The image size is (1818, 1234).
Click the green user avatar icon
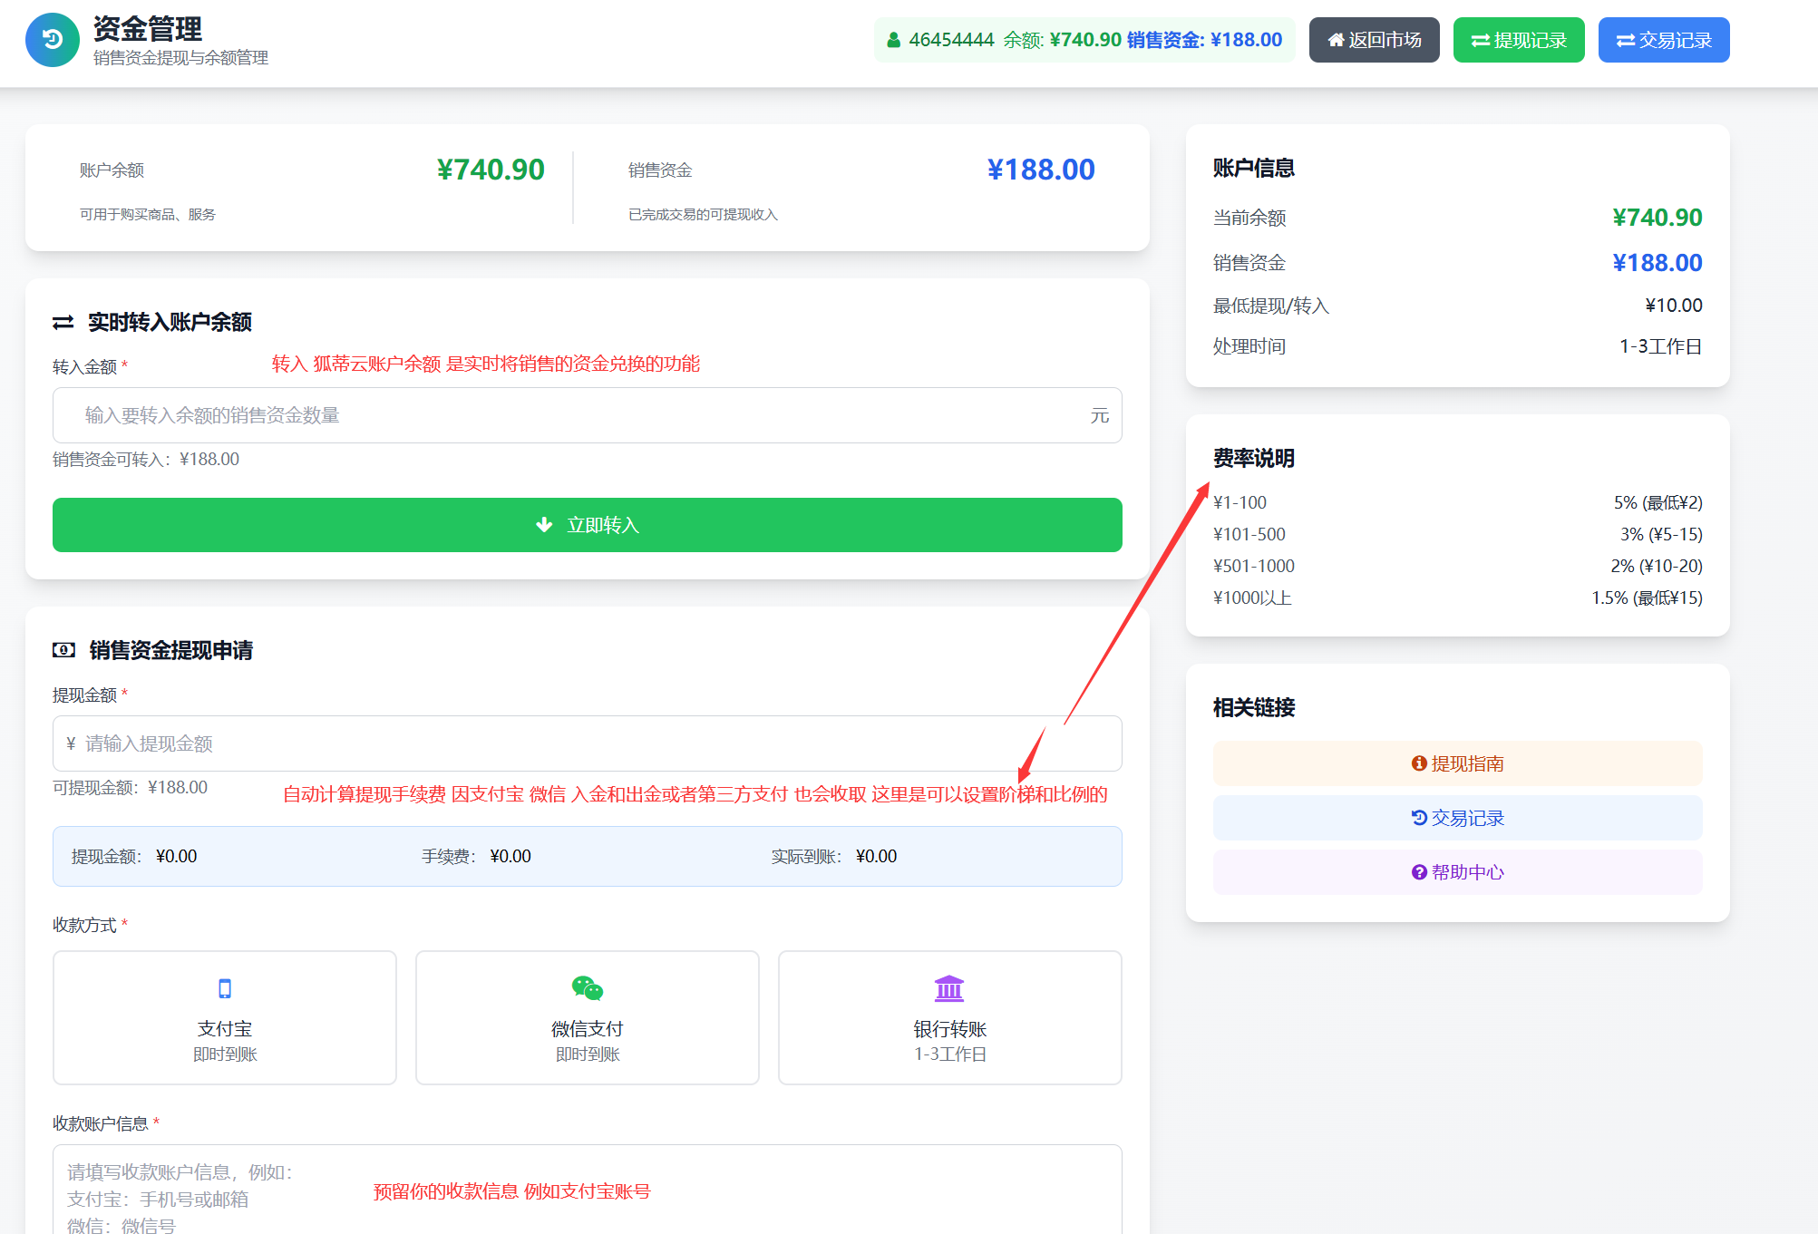click(x=893, y=40)
